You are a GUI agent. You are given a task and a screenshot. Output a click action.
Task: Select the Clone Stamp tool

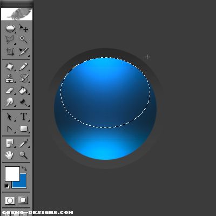pyautogui.click(x=10, y=78)
